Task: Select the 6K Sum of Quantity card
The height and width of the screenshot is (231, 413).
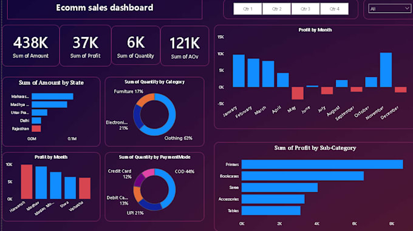Action: (135, 45)
